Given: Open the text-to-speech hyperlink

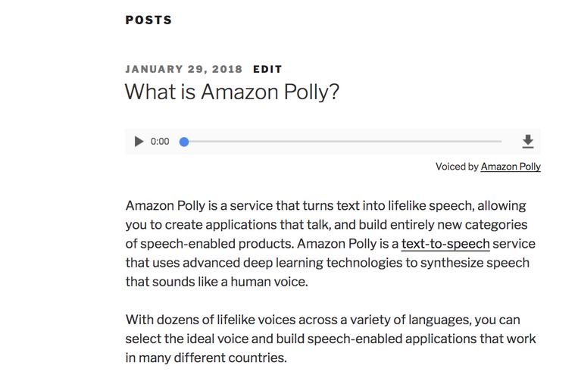Looking at the screenshot, I should coord(445,244).
